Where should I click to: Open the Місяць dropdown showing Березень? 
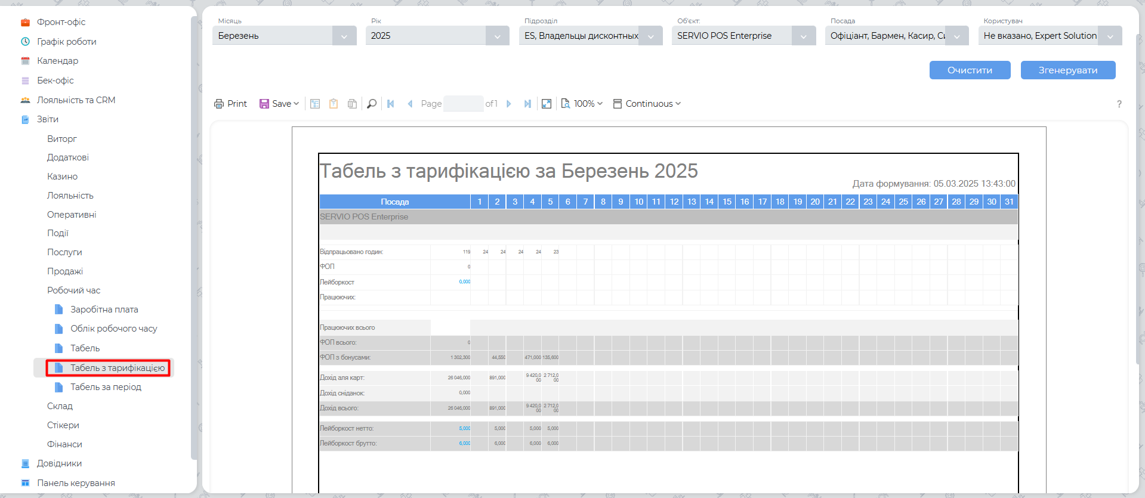pos(284,36)
